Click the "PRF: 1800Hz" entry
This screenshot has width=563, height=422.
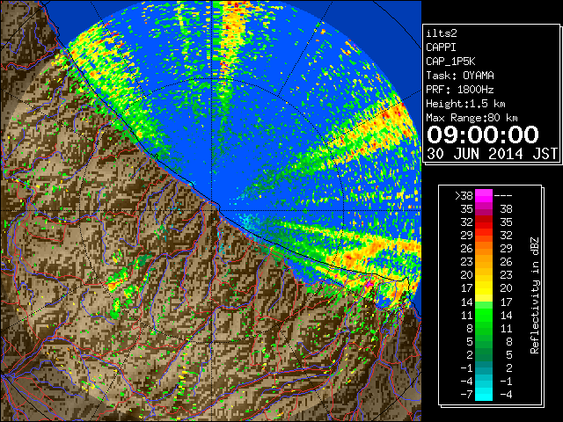[460, 90]
